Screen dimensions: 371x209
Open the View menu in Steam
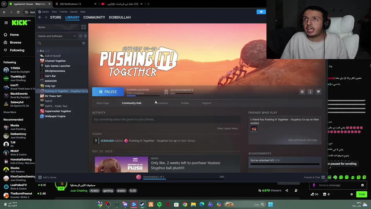[x=54, y=12]
